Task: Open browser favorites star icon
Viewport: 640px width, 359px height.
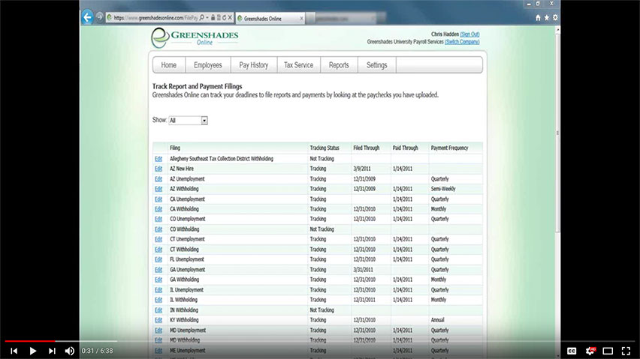Action: pos(547,17)
